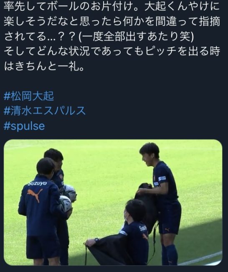Viewport: 228px width, 272px height.
Task: Click the wristwatch on the crouching staff member
Action: [x=96, y=240]
